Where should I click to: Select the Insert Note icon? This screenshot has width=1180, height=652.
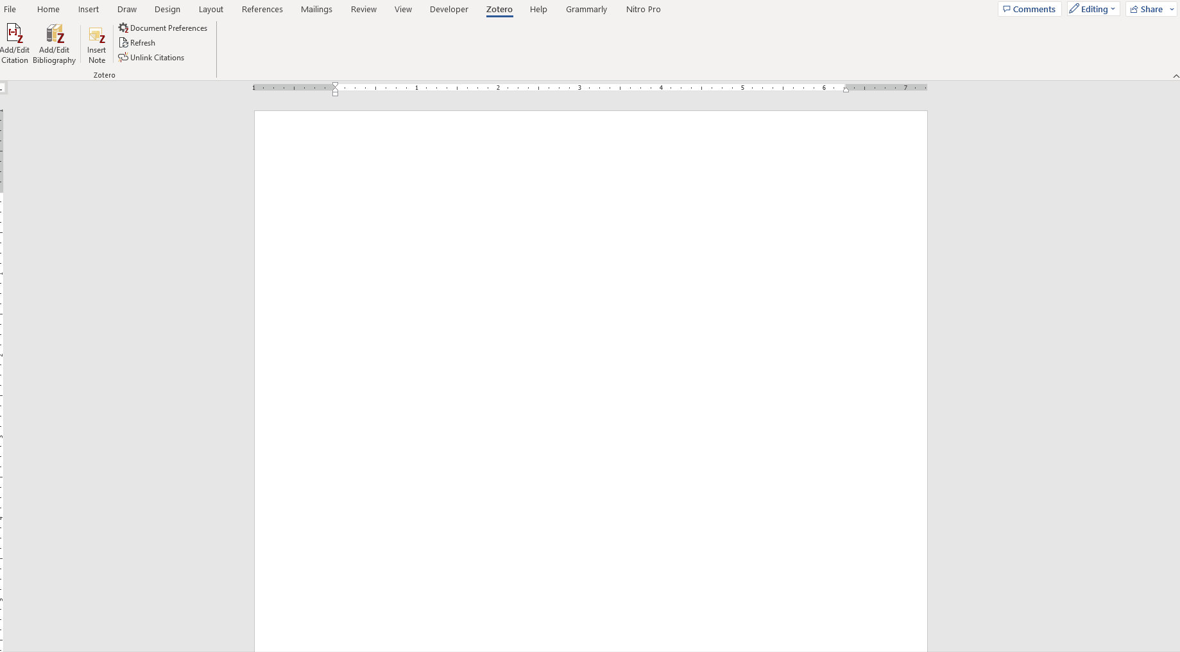point(96,35)
